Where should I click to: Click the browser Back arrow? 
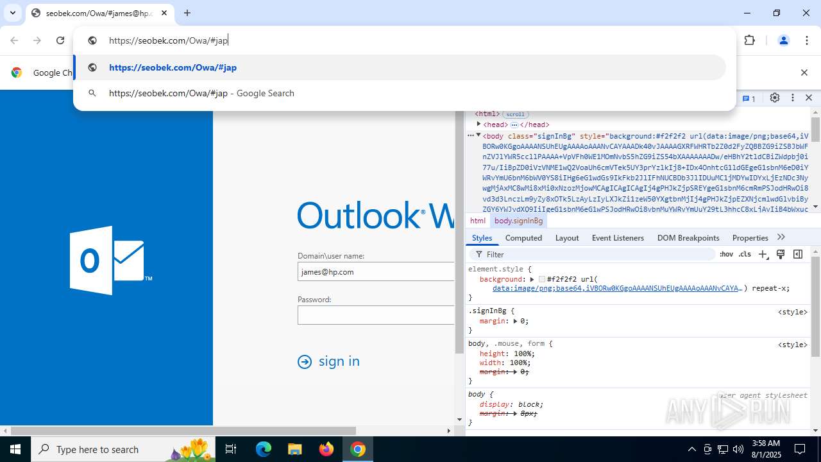tap(14, 40)
